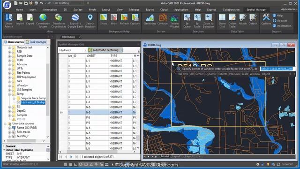Image resolution: width=300 pixels, height=169 pixels.
Task: Open the Annotation ribbon tab
Action: [x=50, y=9]
